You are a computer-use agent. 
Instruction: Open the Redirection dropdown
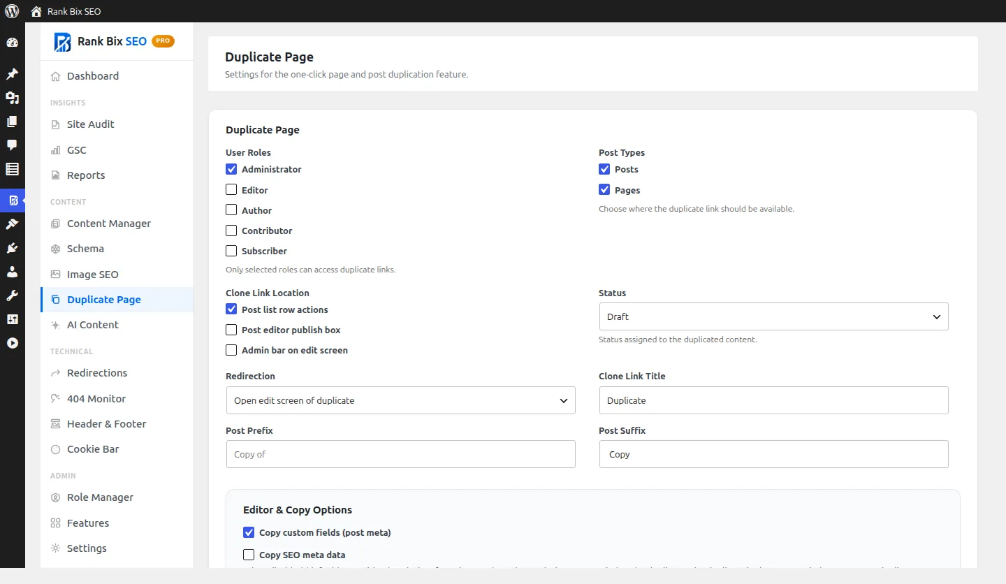point(400,400)
